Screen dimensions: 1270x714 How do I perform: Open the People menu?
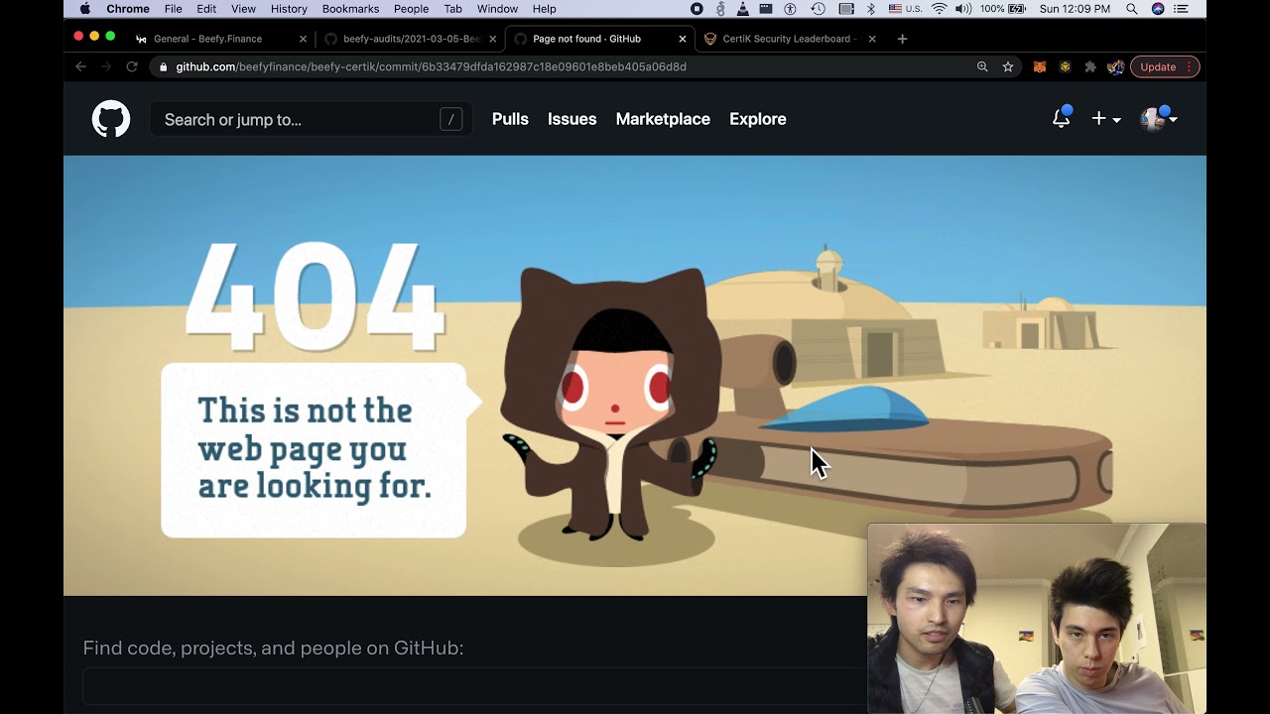[x=411, y=9]
